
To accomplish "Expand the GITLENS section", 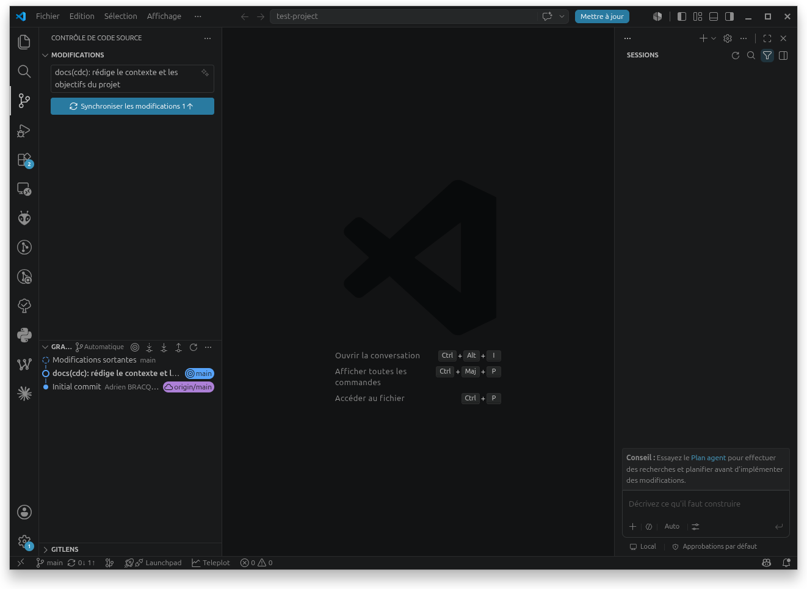I will point(45,550).
